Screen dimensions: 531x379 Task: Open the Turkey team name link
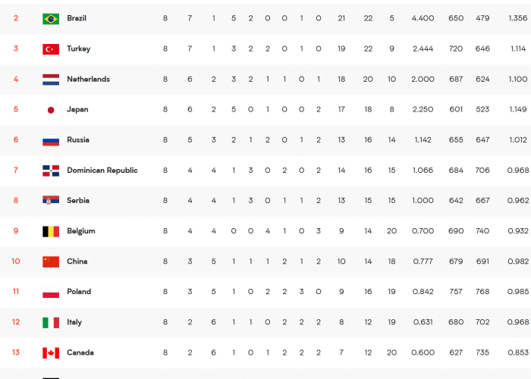click(79, 49)
